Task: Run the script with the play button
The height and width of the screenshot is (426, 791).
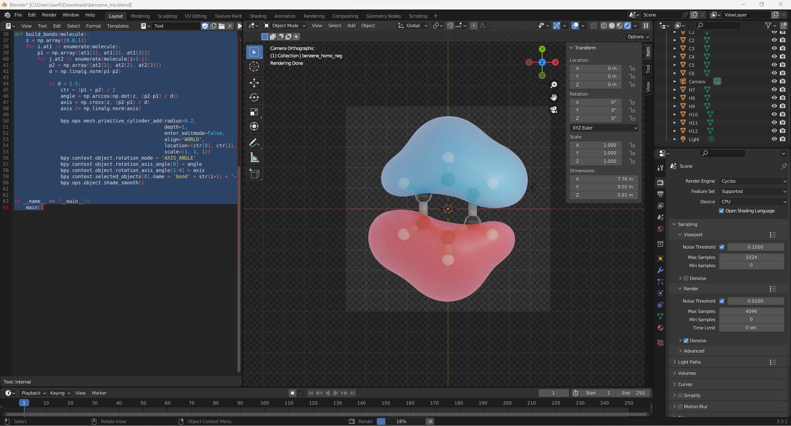Action: [x=239, y=26]
